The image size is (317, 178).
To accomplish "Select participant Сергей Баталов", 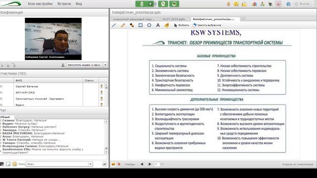I will coord(27,87).
